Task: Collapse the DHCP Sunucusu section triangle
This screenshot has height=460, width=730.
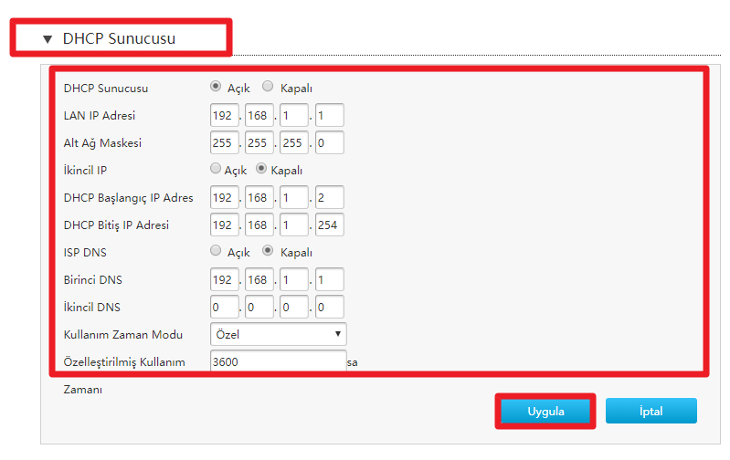Action: pos(48,39)
